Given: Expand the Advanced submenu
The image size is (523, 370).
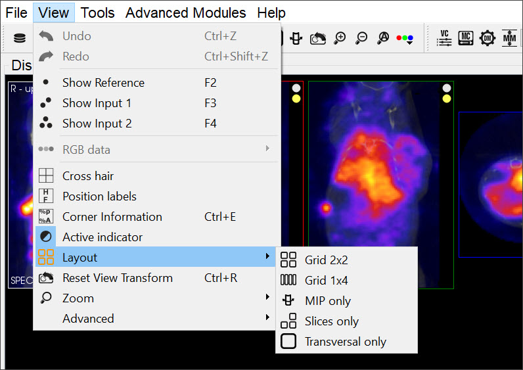Looking at the screenshot, I should pos(88,319).
